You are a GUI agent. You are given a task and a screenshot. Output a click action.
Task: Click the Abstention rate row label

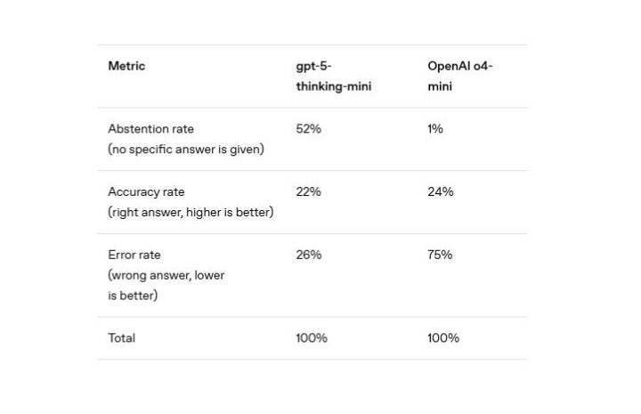tap(150, 129)
